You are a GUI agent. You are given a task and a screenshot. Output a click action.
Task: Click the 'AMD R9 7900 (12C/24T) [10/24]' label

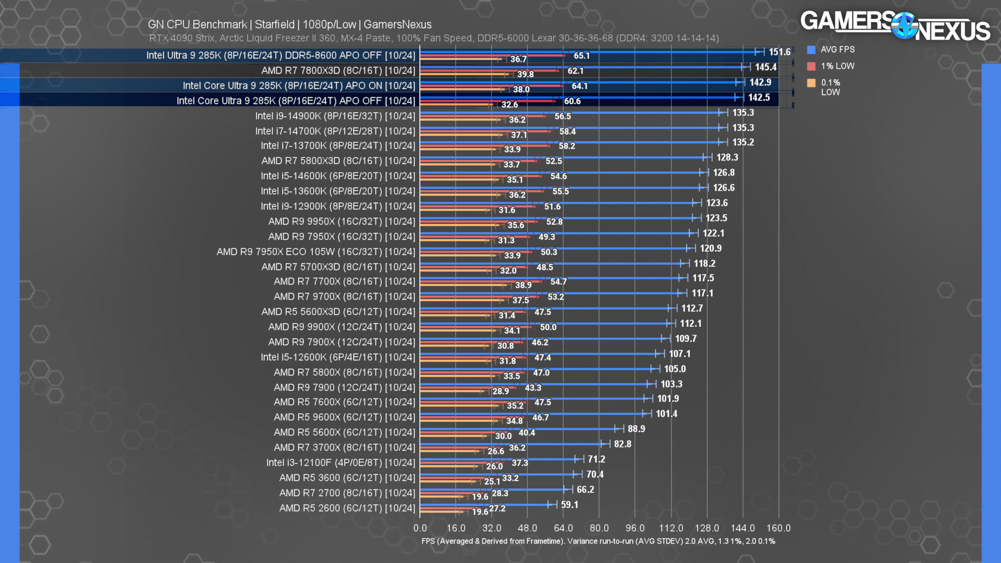345,387
